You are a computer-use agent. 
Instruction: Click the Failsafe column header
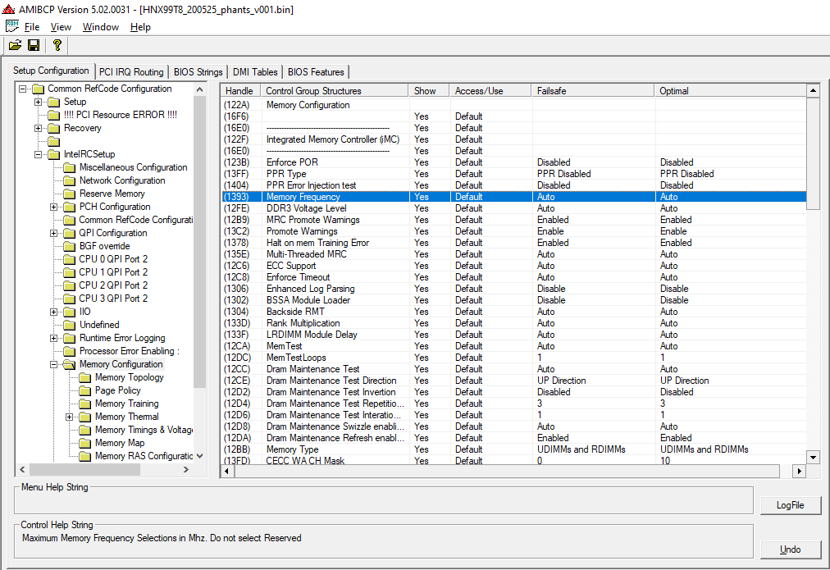point(593,91)
